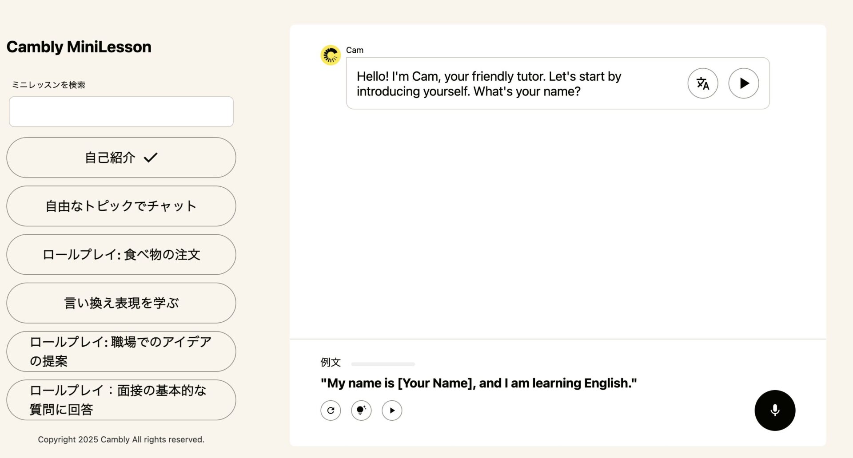Screen dimensions: 853x458
Task: Click the black microphone record button
Action: point(774,410)
